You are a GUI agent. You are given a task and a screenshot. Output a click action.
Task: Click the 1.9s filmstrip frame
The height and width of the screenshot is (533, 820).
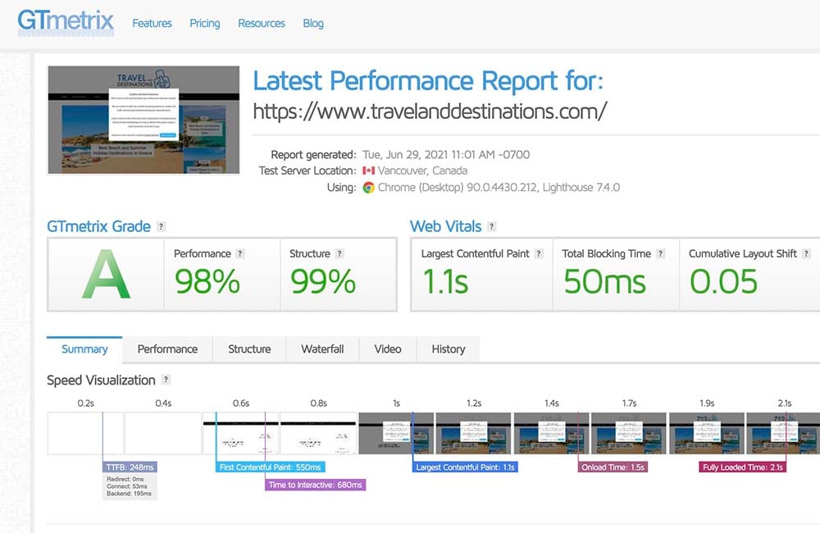pyautogui.click(x=707, y=433)
